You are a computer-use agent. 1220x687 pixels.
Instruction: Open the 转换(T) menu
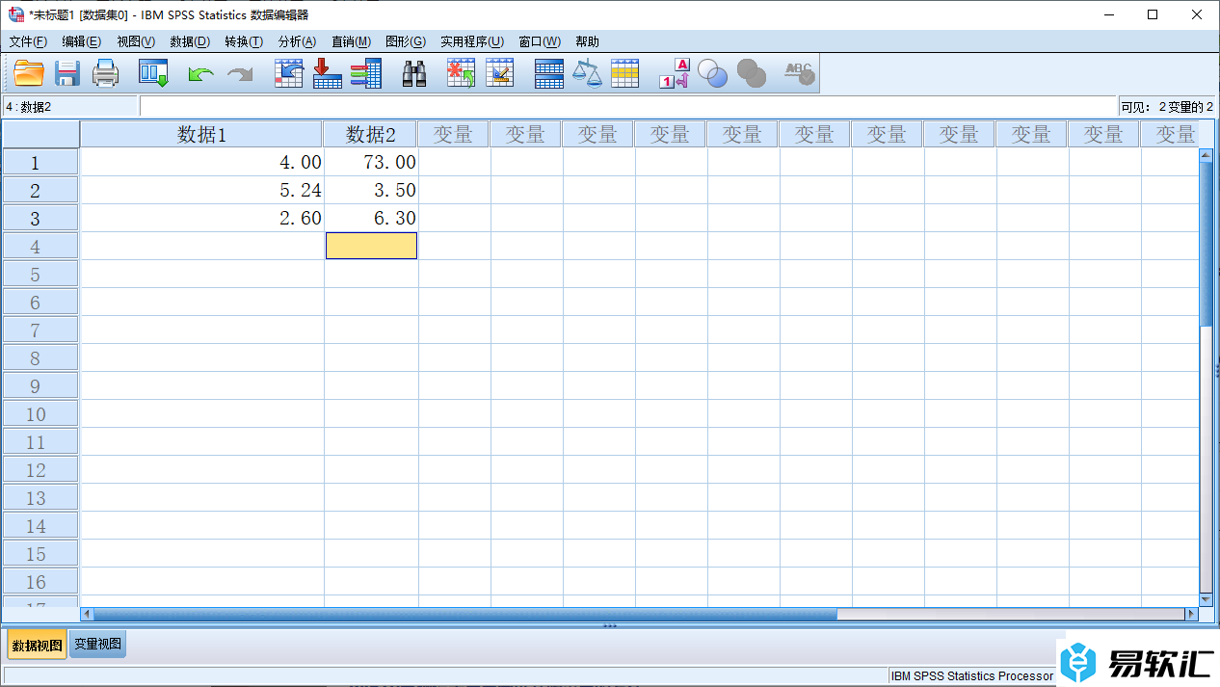tap(244, 41)
